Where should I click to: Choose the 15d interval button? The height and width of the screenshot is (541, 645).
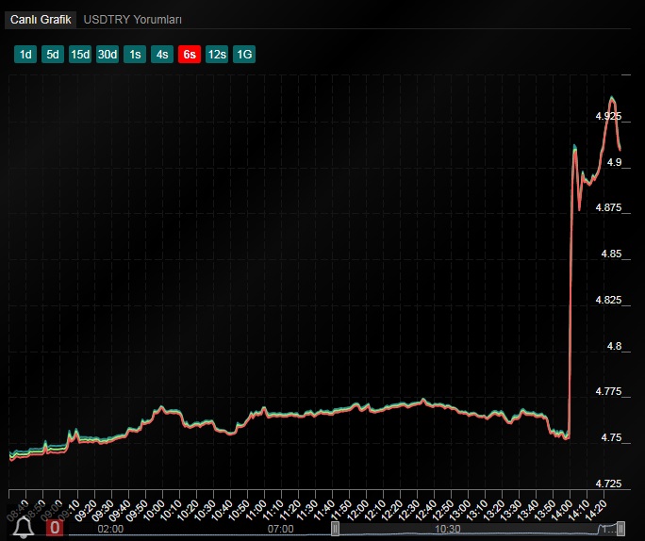pyautogui.click(x=80, y=55)
